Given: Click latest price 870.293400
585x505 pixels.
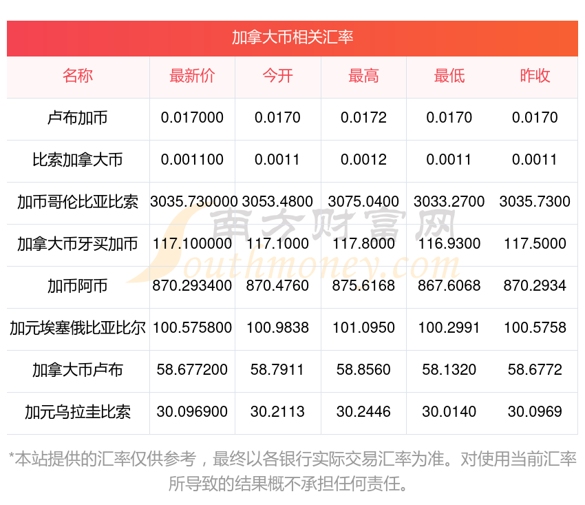Looking at the screenshot, I should (192, 286).
